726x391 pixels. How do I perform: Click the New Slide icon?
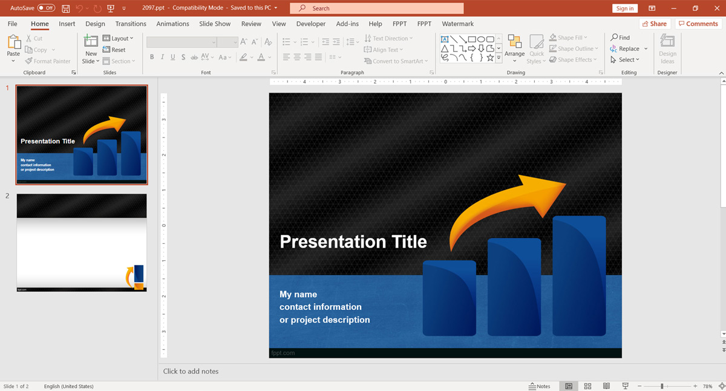click(91, 42)
